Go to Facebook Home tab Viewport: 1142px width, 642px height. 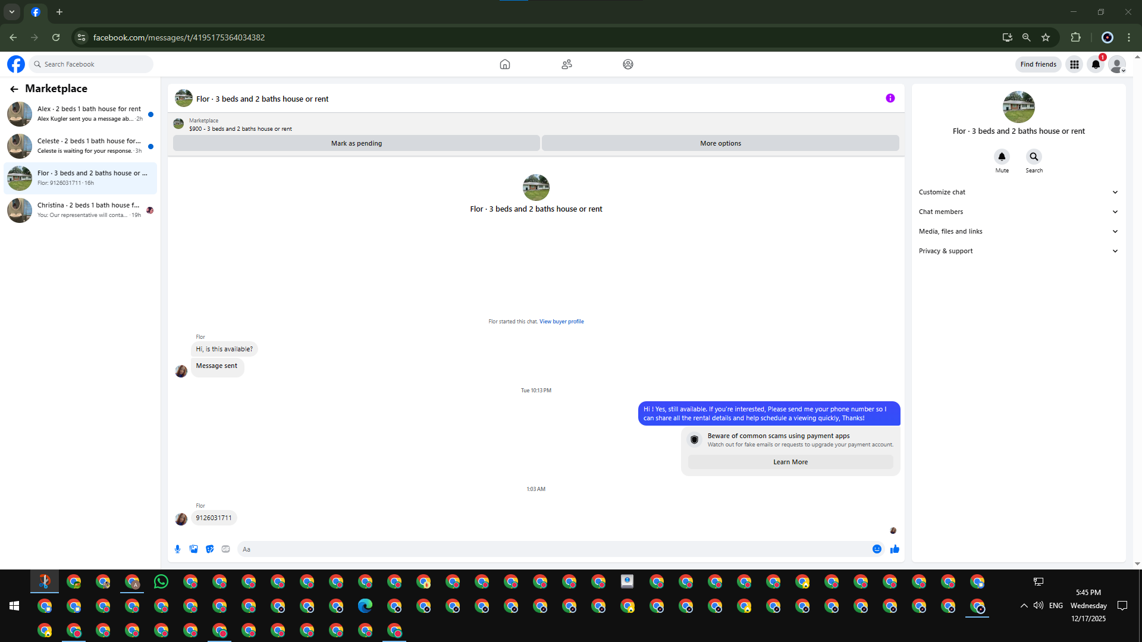[x=505, y=64]
